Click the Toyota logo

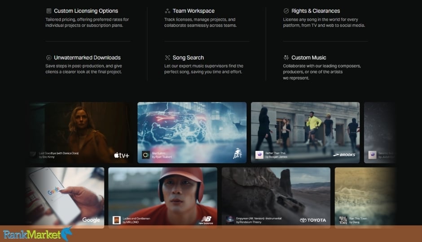tap(313, 220)
